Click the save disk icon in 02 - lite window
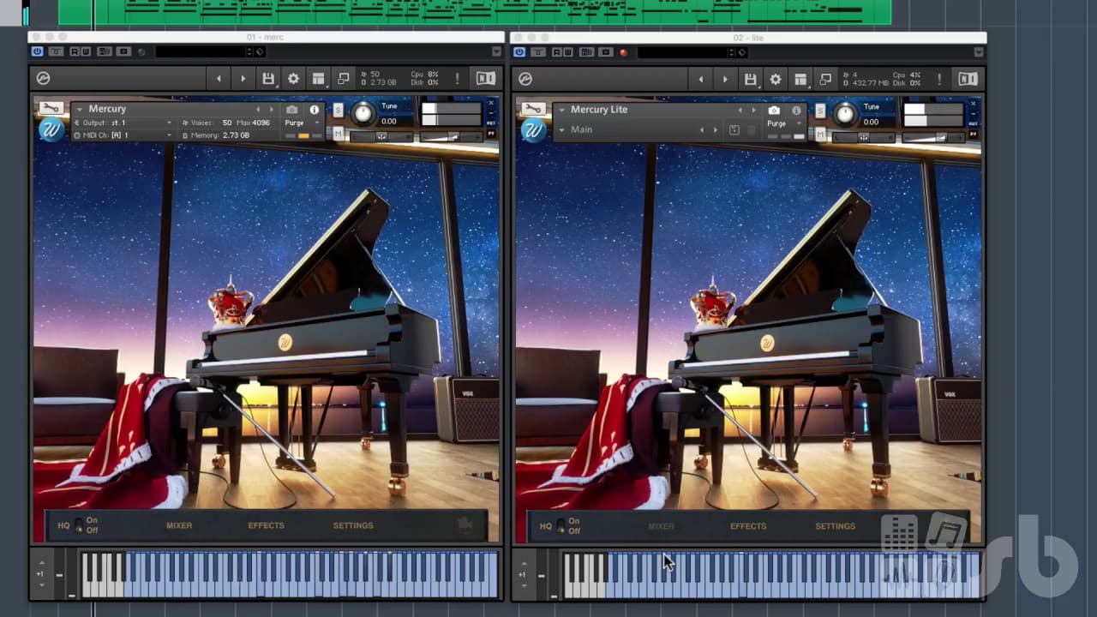 (750, 79)
